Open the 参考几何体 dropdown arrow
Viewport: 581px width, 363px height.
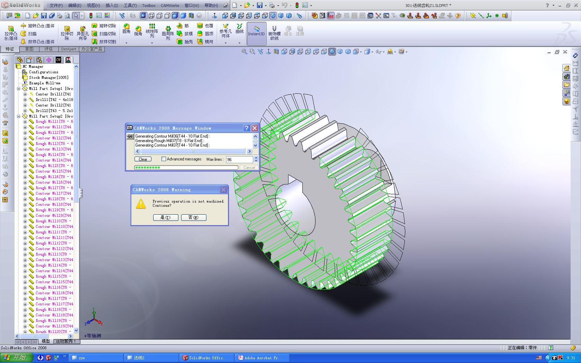225,43
